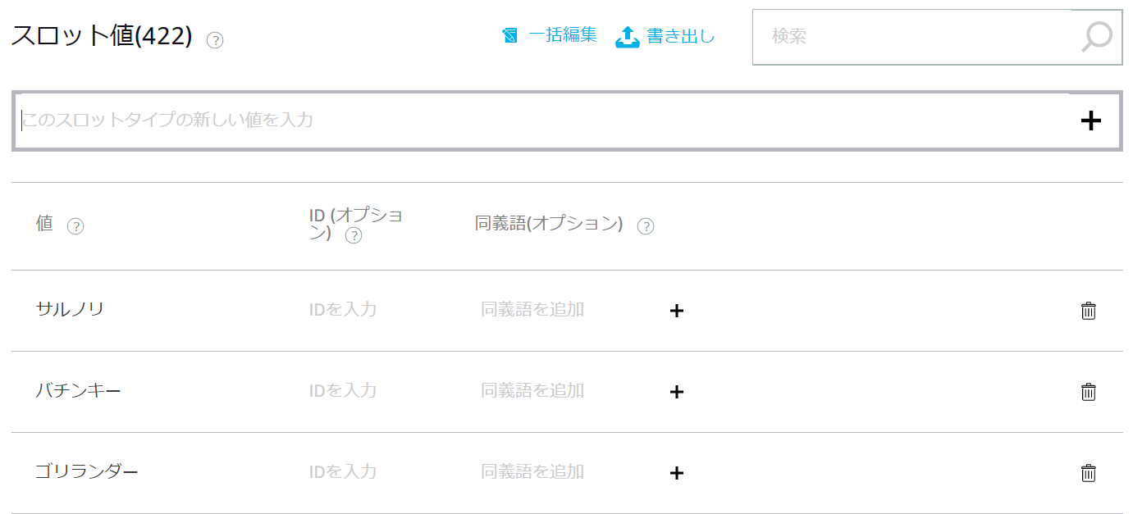Focus the 検索 search field
This screenshot has height=514, width=1133.
(x=911, y=37)
